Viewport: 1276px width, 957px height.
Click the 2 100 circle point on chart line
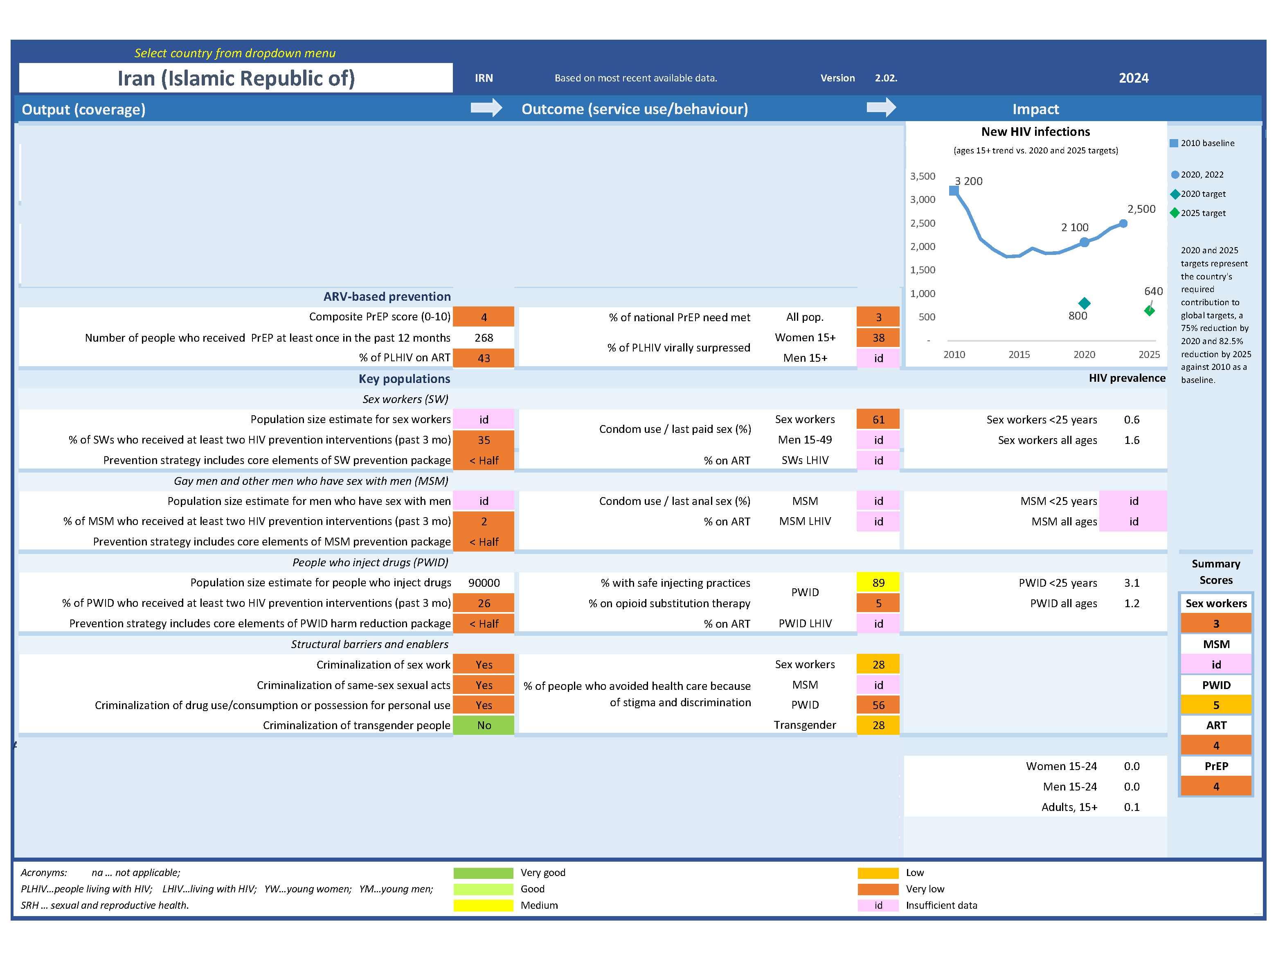[x=1085, y=242]
